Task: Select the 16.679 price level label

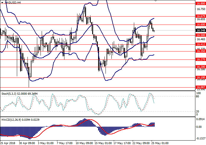Action: tap(200, 16)
